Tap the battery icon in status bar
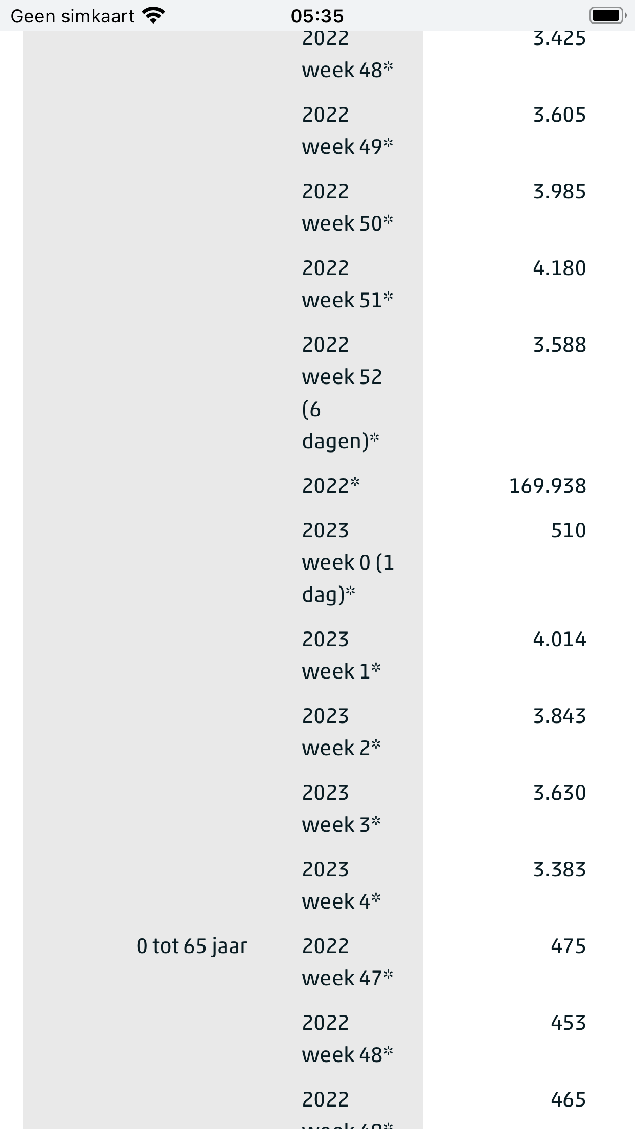635x1129 pixels. coord(607,16)
